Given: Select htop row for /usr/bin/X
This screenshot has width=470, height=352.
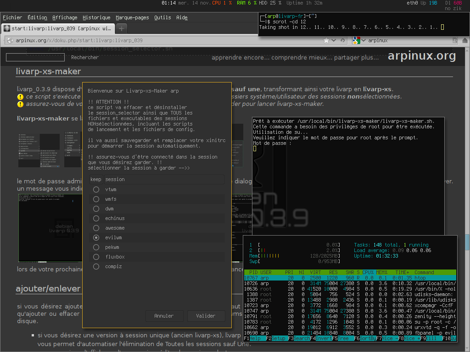Looking at the screenshot, I should tap(350, 289).
